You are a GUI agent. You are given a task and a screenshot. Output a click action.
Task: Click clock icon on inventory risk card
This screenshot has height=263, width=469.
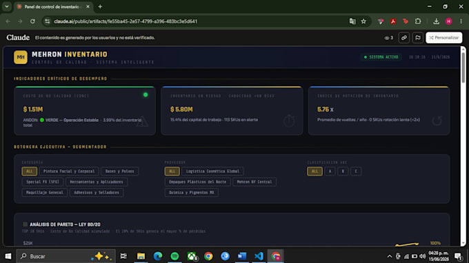point(289,120)
